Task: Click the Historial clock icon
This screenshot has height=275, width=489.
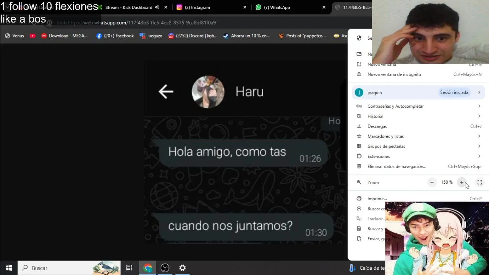Action: pos(359,116)
